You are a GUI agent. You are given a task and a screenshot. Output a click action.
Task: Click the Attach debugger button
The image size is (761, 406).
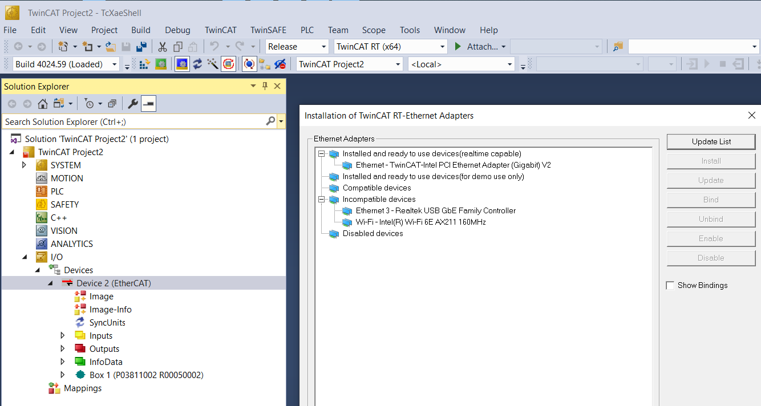(478, 47)
